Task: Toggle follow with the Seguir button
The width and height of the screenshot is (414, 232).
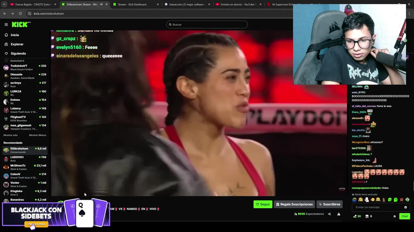Action: 263,204
